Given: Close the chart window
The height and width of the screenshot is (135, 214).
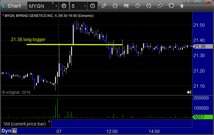Looking at the screenshot, I should [209, 2].
